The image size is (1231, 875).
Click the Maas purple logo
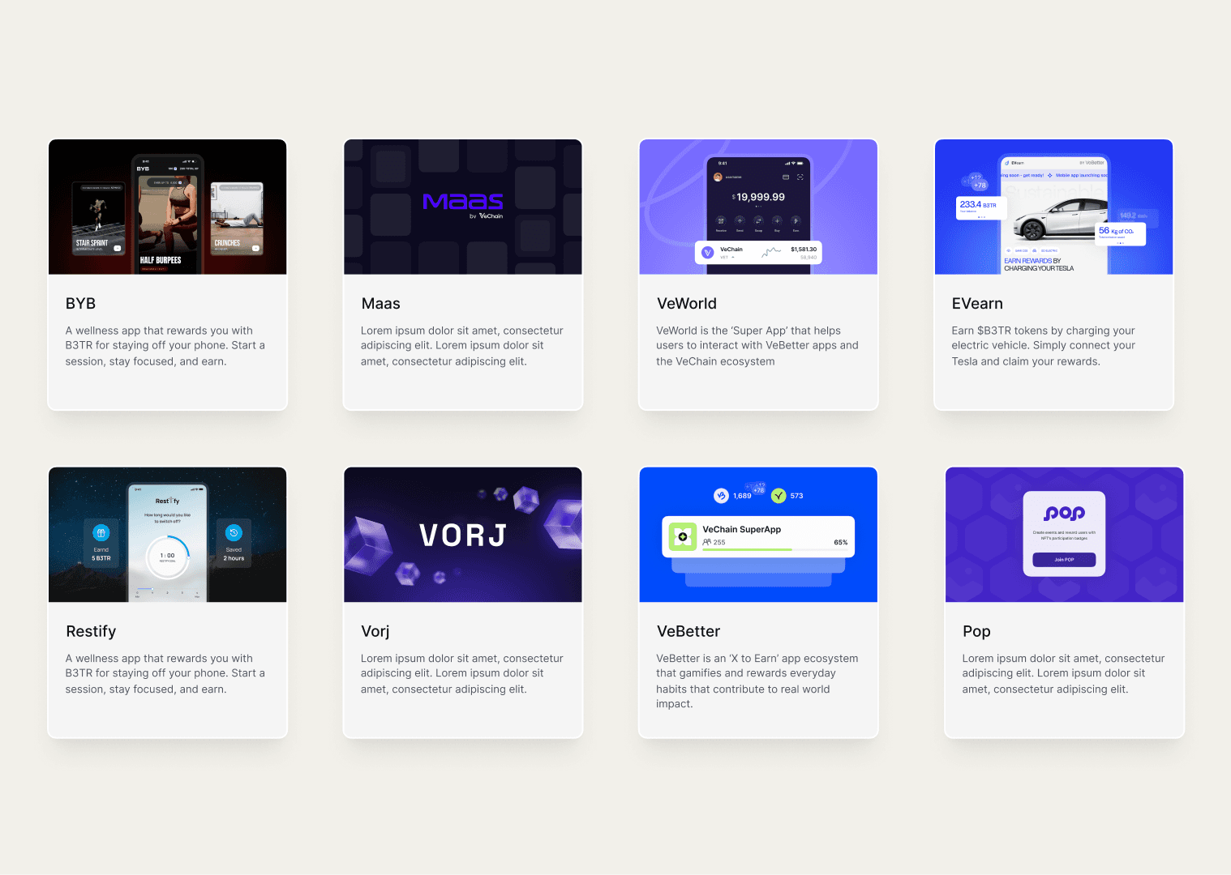(x=463, y=202)
